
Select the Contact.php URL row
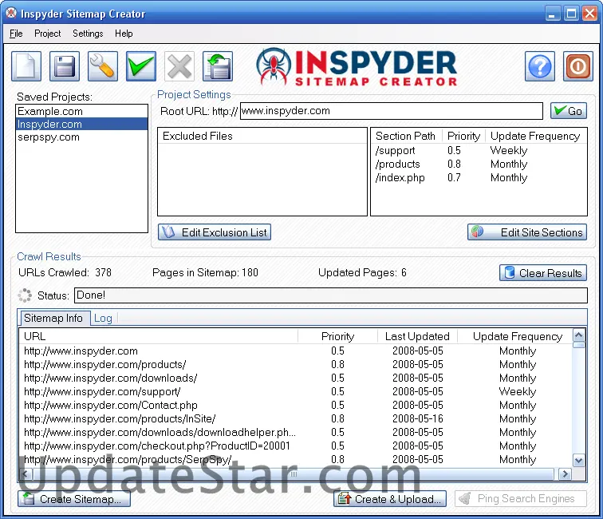295,405
